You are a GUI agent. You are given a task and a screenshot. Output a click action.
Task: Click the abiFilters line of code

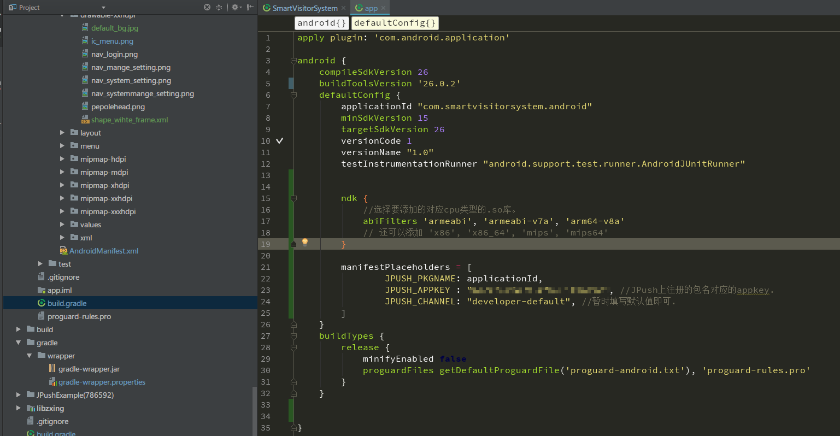coord(494,221)
